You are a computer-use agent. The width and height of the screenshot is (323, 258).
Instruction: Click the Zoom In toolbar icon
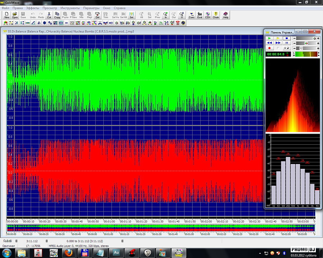point(165,15)
